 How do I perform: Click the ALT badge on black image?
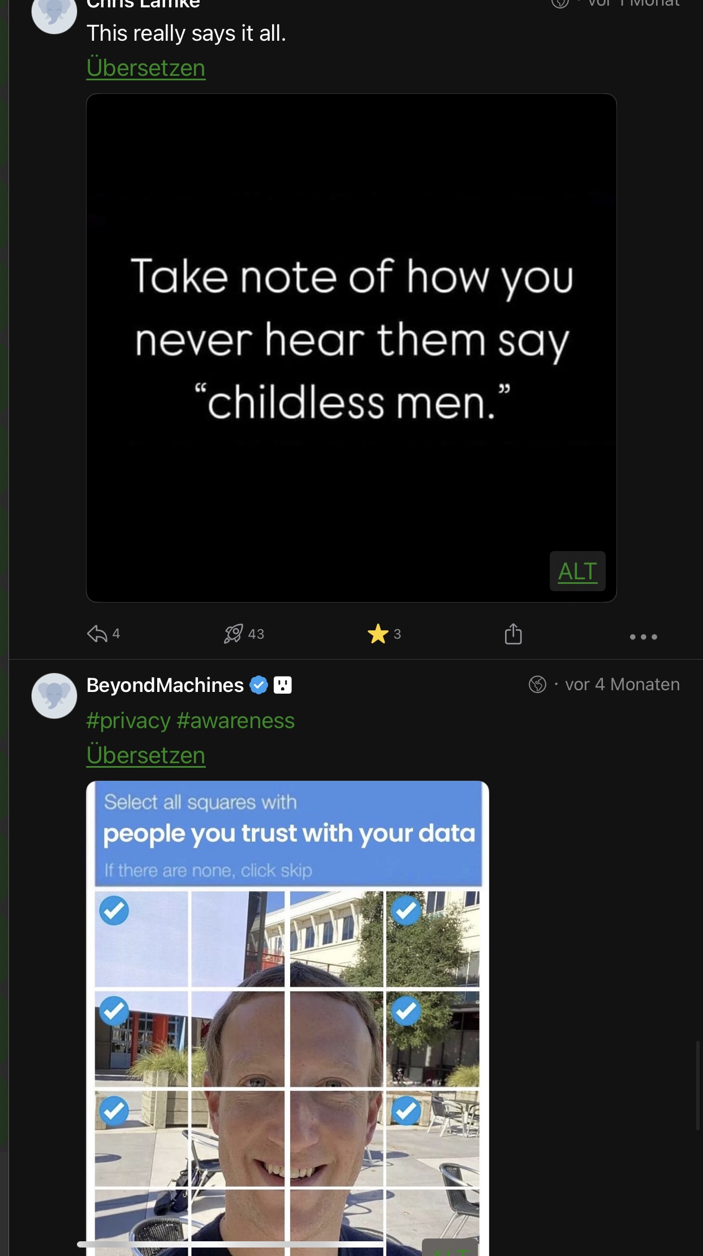pos(577,571)
